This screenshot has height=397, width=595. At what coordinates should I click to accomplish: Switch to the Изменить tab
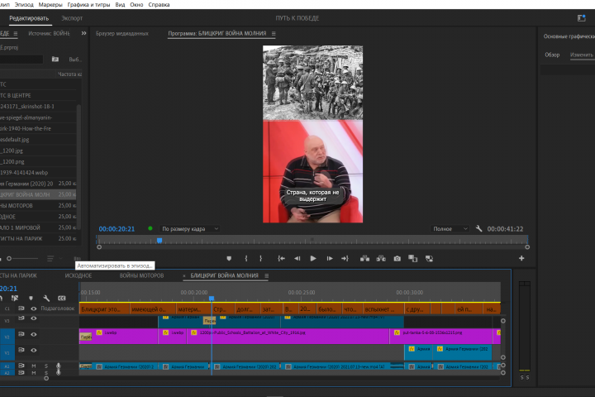click(x=581, y=55)
